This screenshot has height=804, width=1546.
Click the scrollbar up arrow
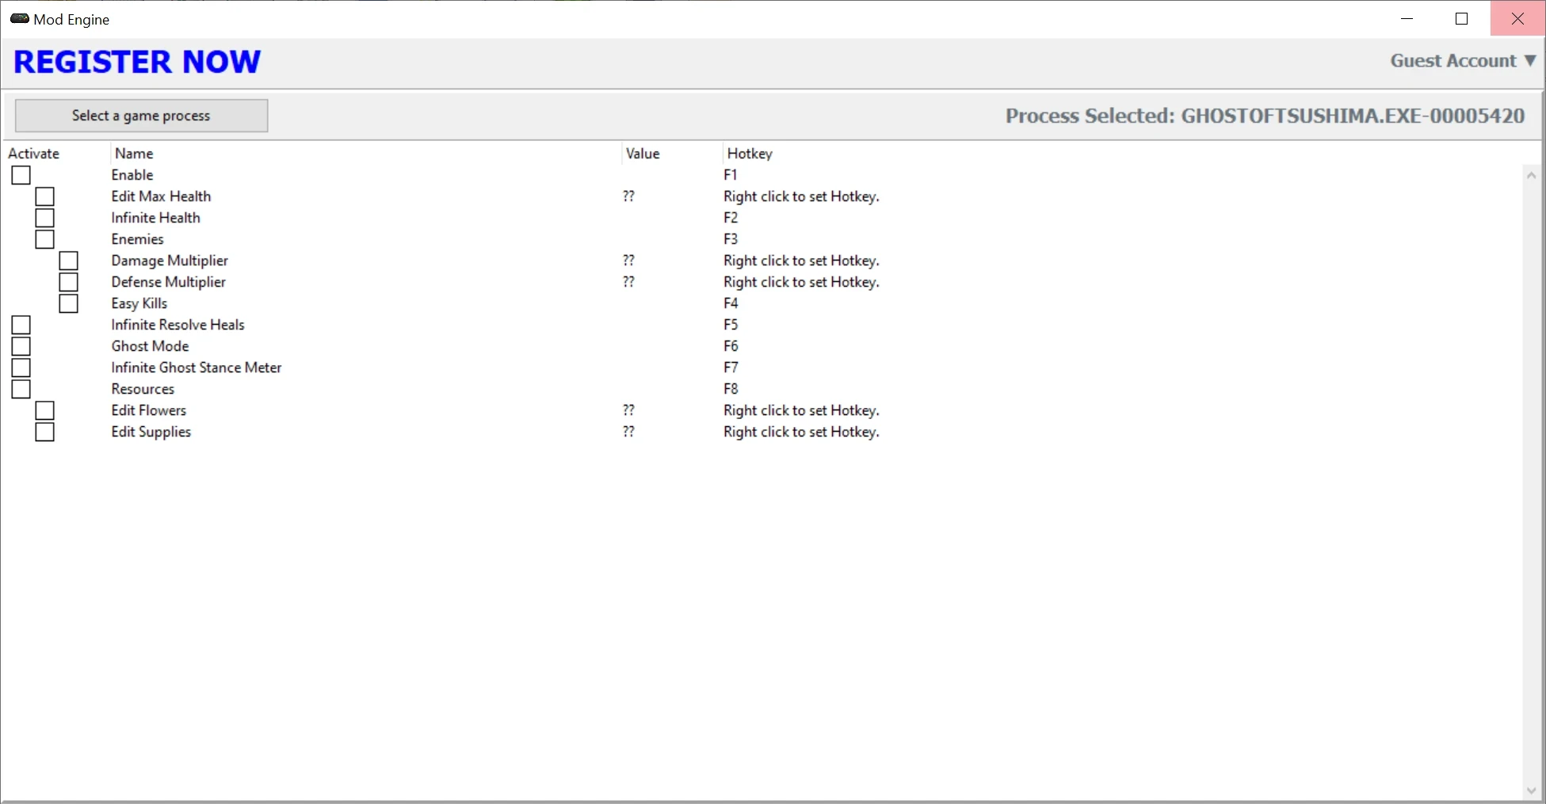1531,175
